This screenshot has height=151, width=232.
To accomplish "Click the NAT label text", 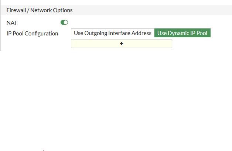I will click(12, 23).
